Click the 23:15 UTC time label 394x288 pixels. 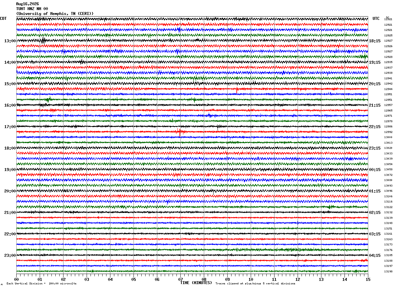click(375, 148)
